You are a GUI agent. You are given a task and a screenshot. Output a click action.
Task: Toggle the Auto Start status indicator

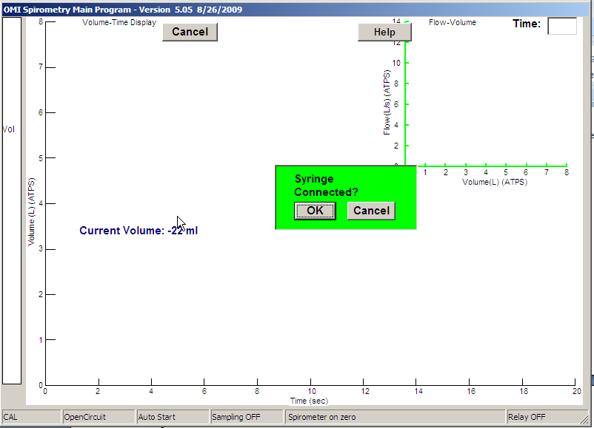172,417
